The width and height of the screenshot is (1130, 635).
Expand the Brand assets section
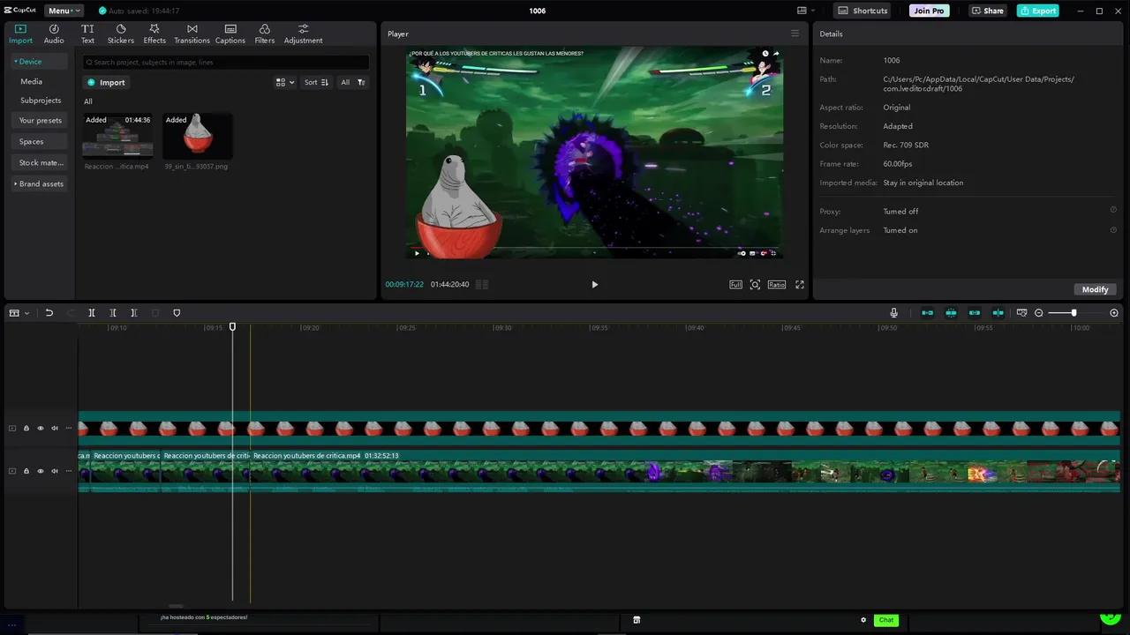(x=40, y=183)
